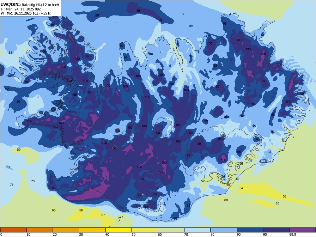The image size is (316, 237).
Task: Click the 'VT: Mið. 26.11.2025 16Z' line
Action: 19,13
